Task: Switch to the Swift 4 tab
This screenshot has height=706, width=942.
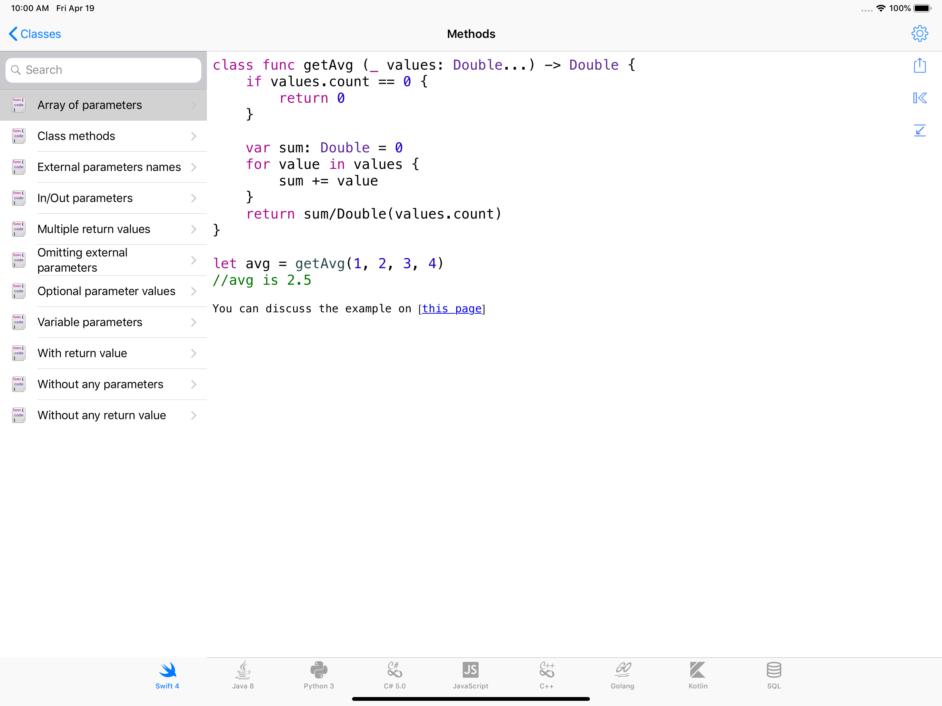Action: 167,675
